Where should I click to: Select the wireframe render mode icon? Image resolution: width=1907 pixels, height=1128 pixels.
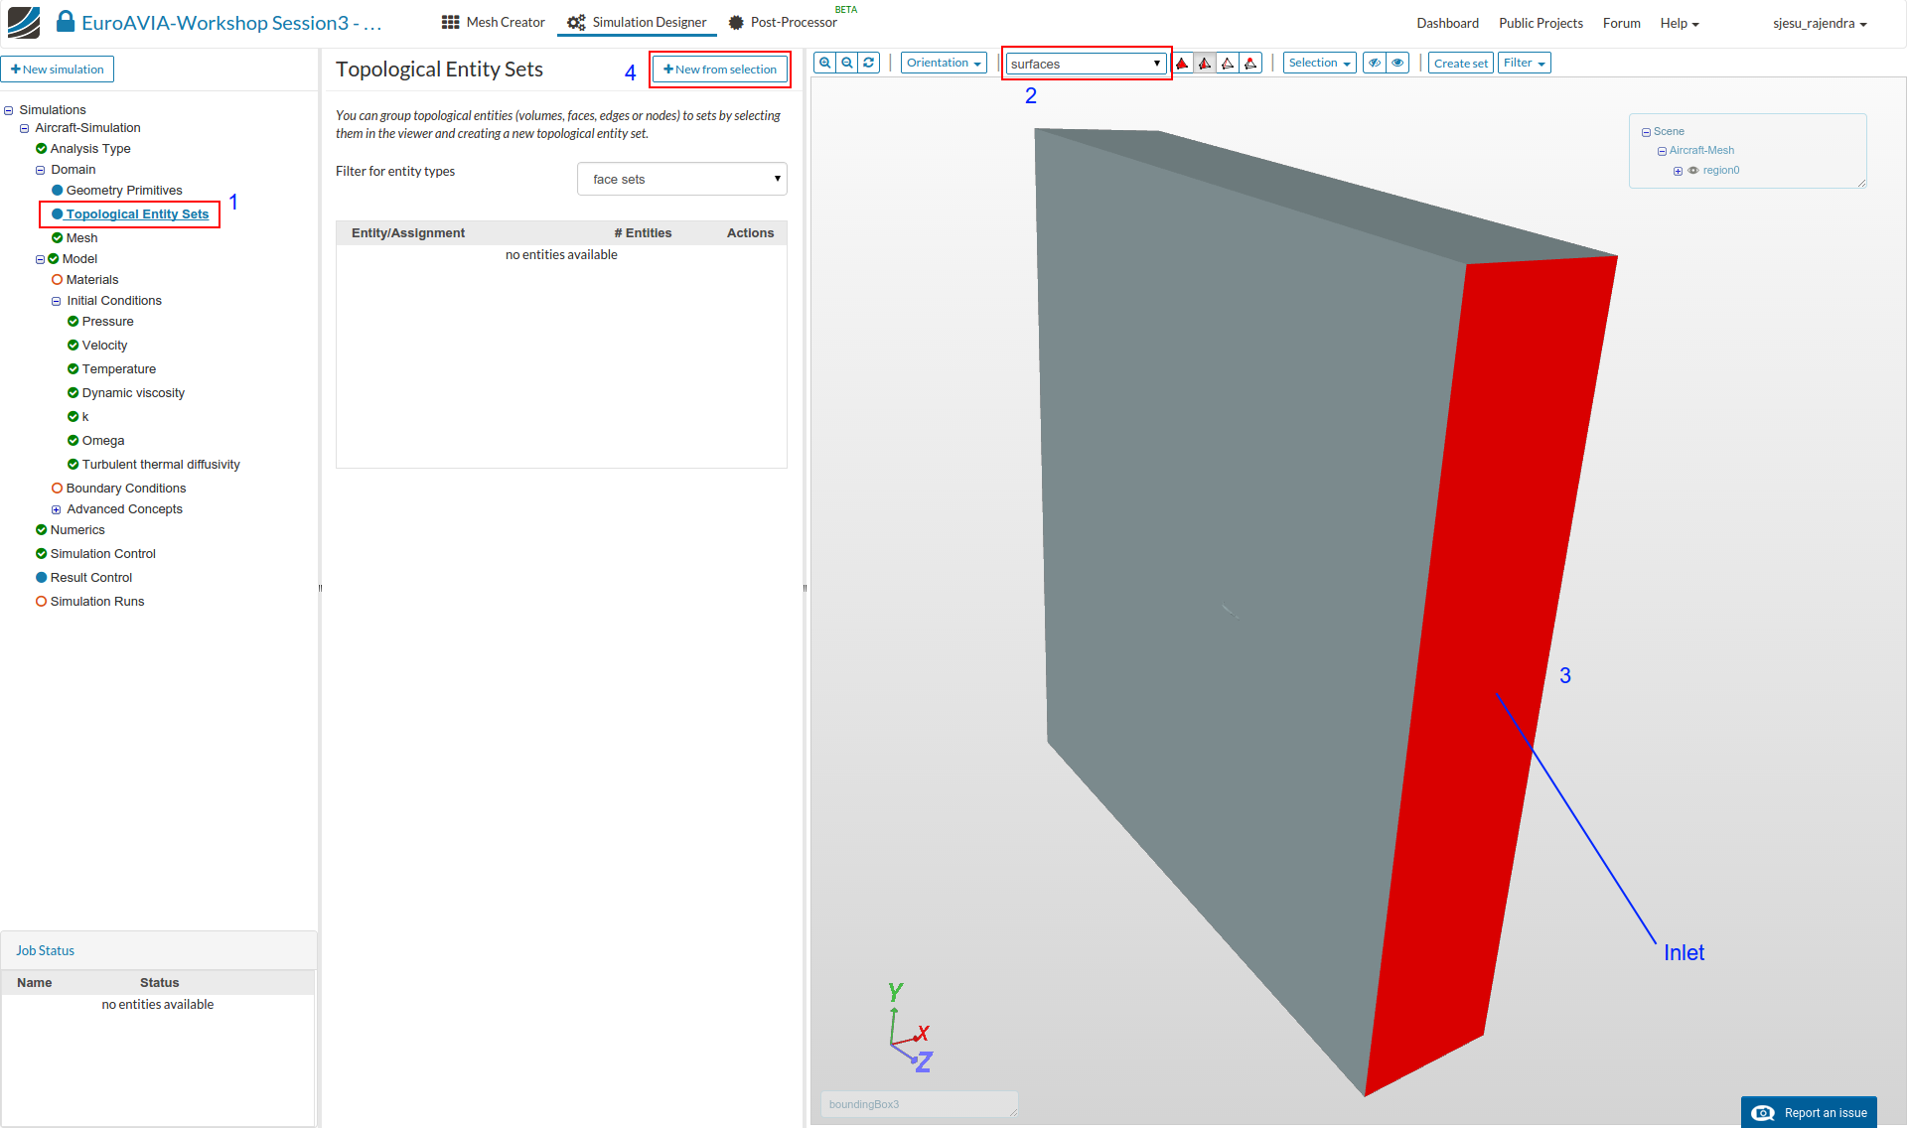tap(1228, 64)
